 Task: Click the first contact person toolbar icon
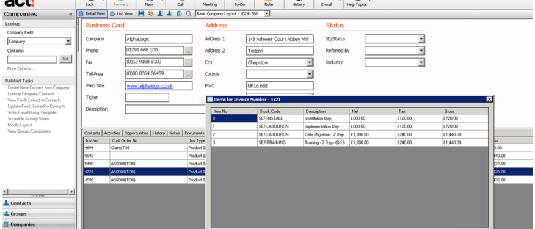coord(160,14)
